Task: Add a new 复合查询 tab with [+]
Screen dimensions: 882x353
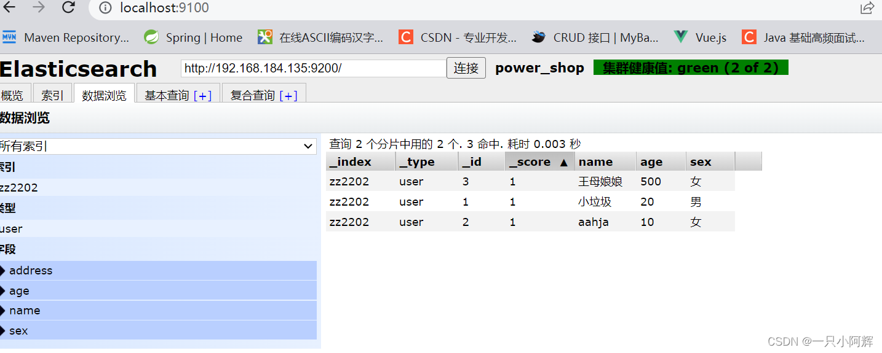Action: coord(288,96)
